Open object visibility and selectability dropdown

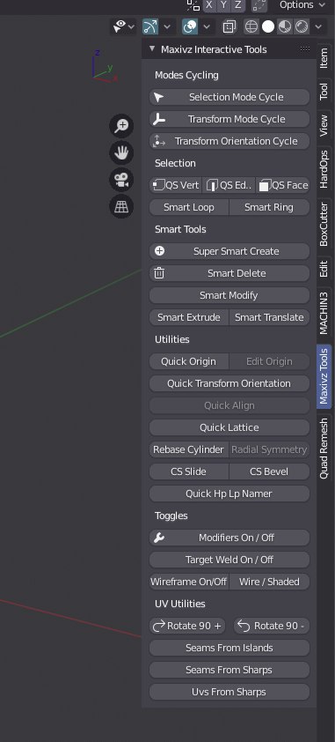click(124, 27)
